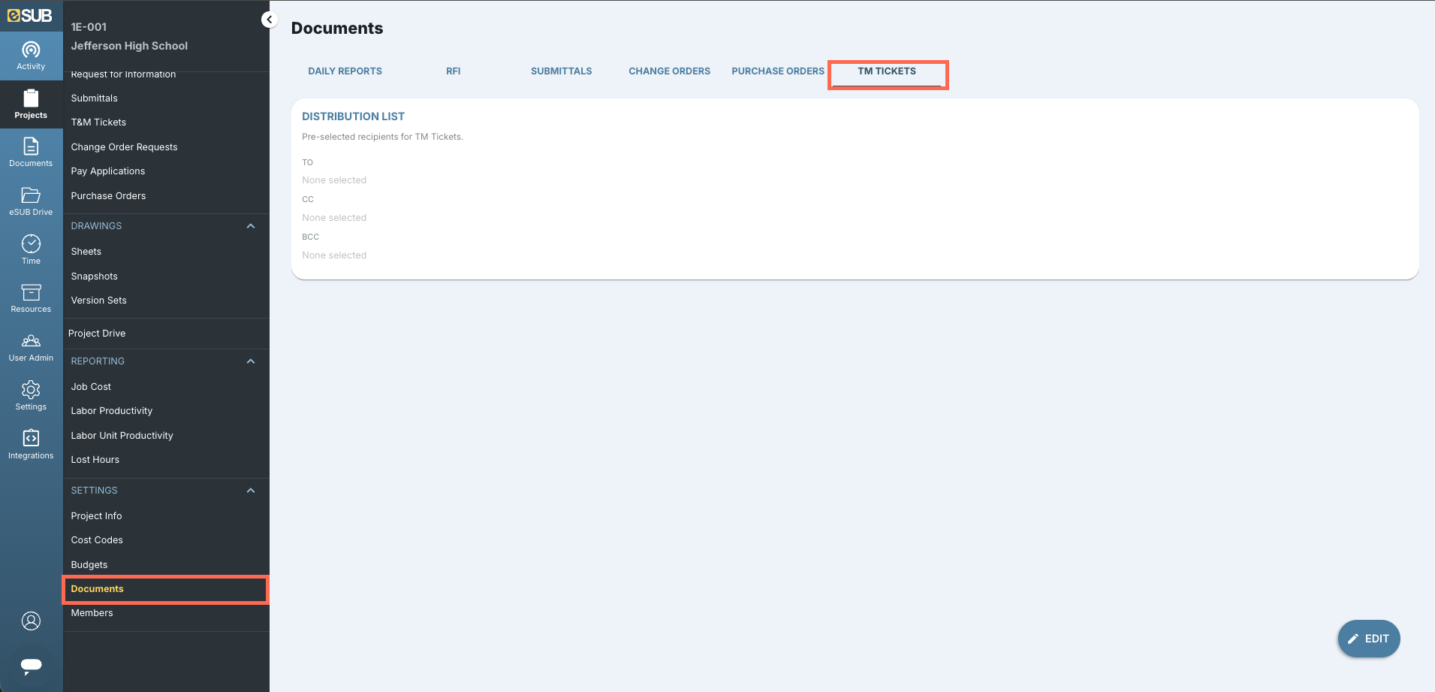Open Snapshots under Drawings
The height and width of the screenshot is (692, 1435).
click(94, 276)
